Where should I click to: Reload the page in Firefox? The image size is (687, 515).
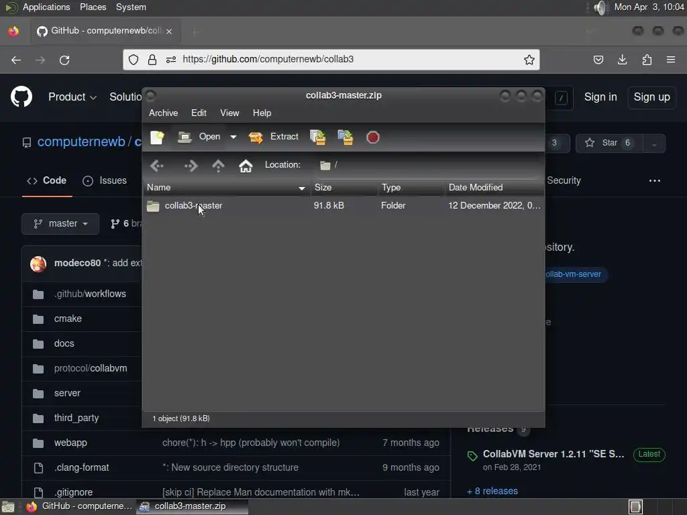tap(64, 60)
